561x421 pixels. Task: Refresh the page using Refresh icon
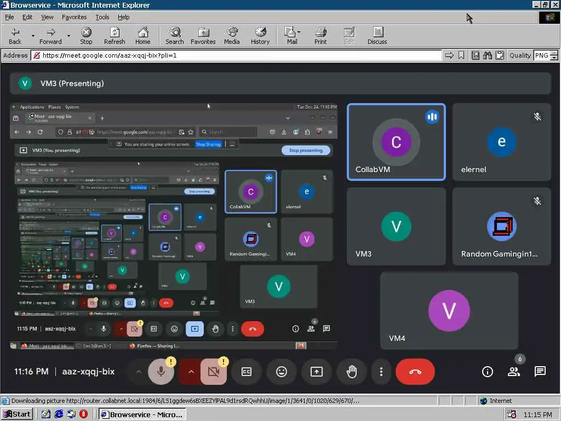pyautogui.click(x=115, y=36)
